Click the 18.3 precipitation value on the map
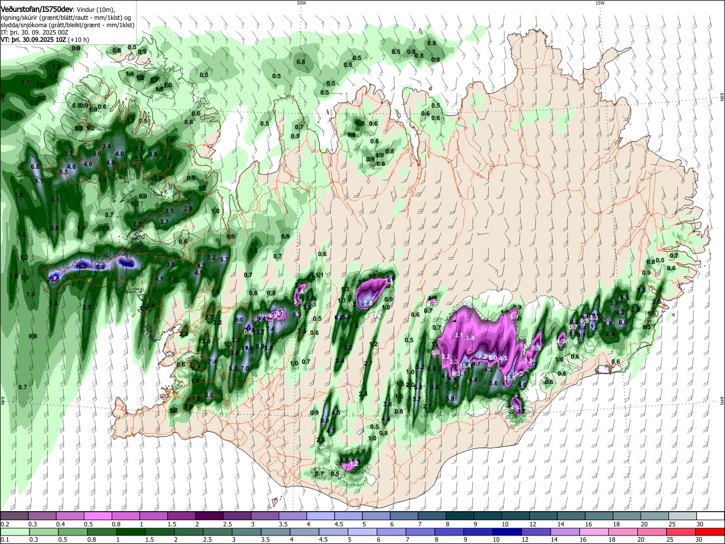The width and height of the screenshot is (725, 544). 80,265
